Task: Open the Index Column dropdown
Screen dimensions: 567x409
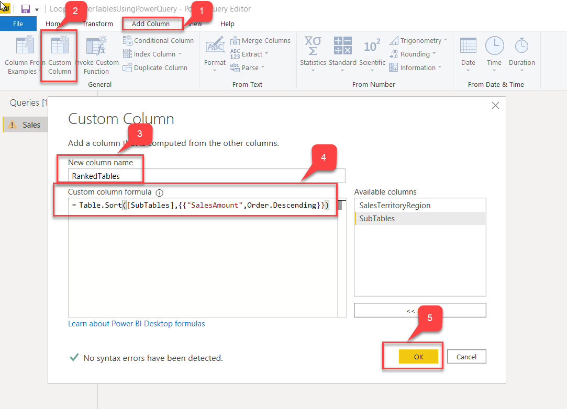Action: (152, 54)
